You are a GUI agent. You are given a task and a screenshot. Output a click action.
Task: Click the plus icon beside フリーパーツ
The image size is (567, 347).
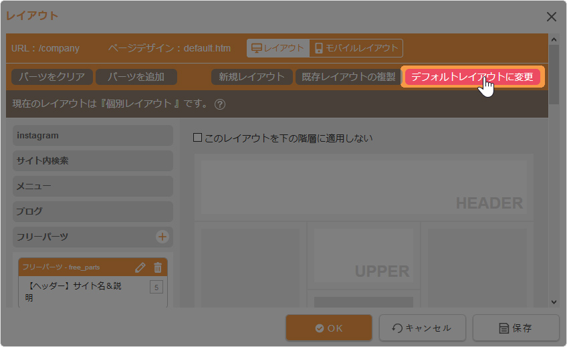click(162, 237)
